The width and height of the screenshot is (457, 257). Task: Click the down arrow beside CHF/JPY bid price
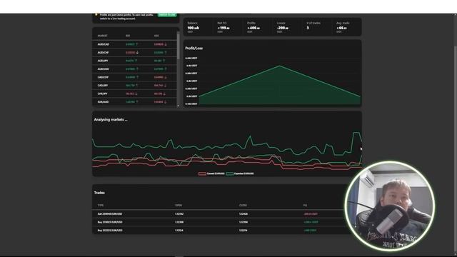[x=136, y=94]
